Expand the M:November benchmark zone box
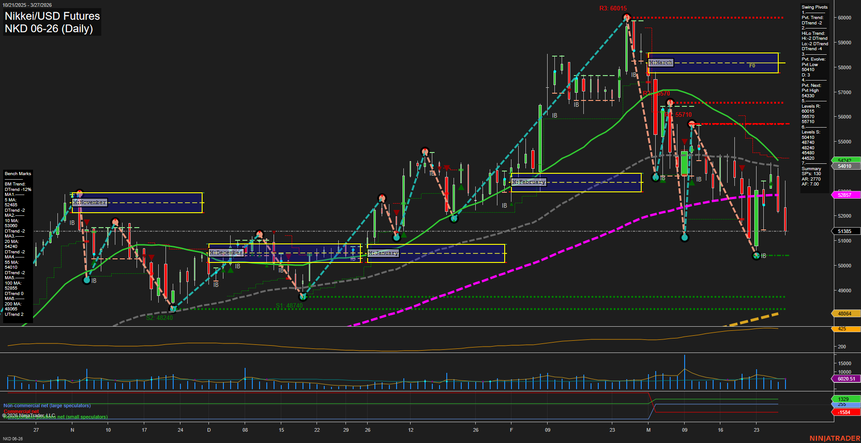Screen dimensions: 861x443 [x=89, y=202]
